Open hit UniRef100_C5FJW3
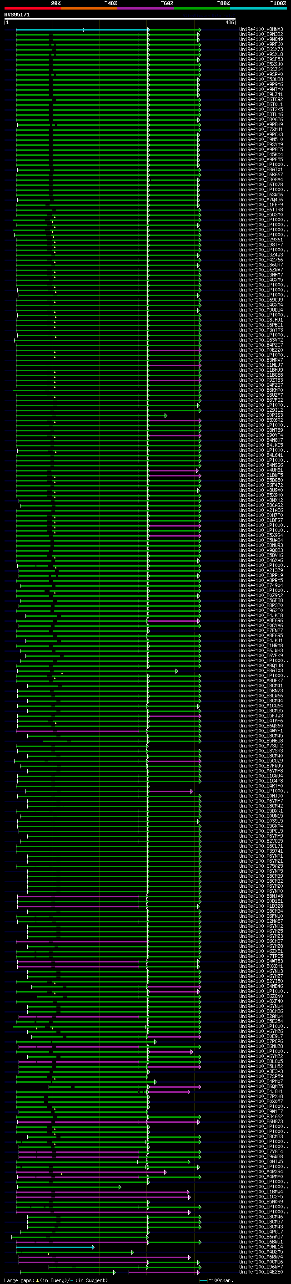 [261, 716]
